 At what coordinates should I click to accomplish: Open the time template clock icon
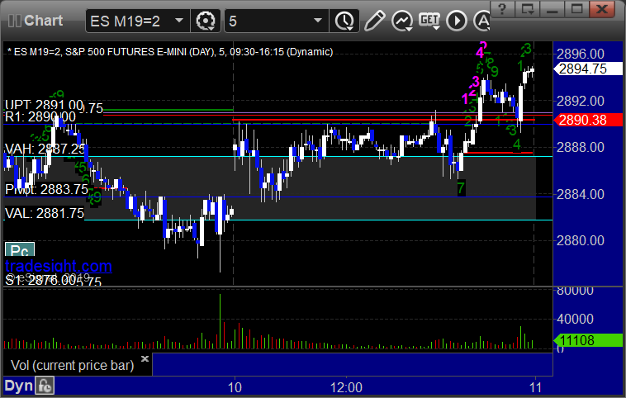344,21
